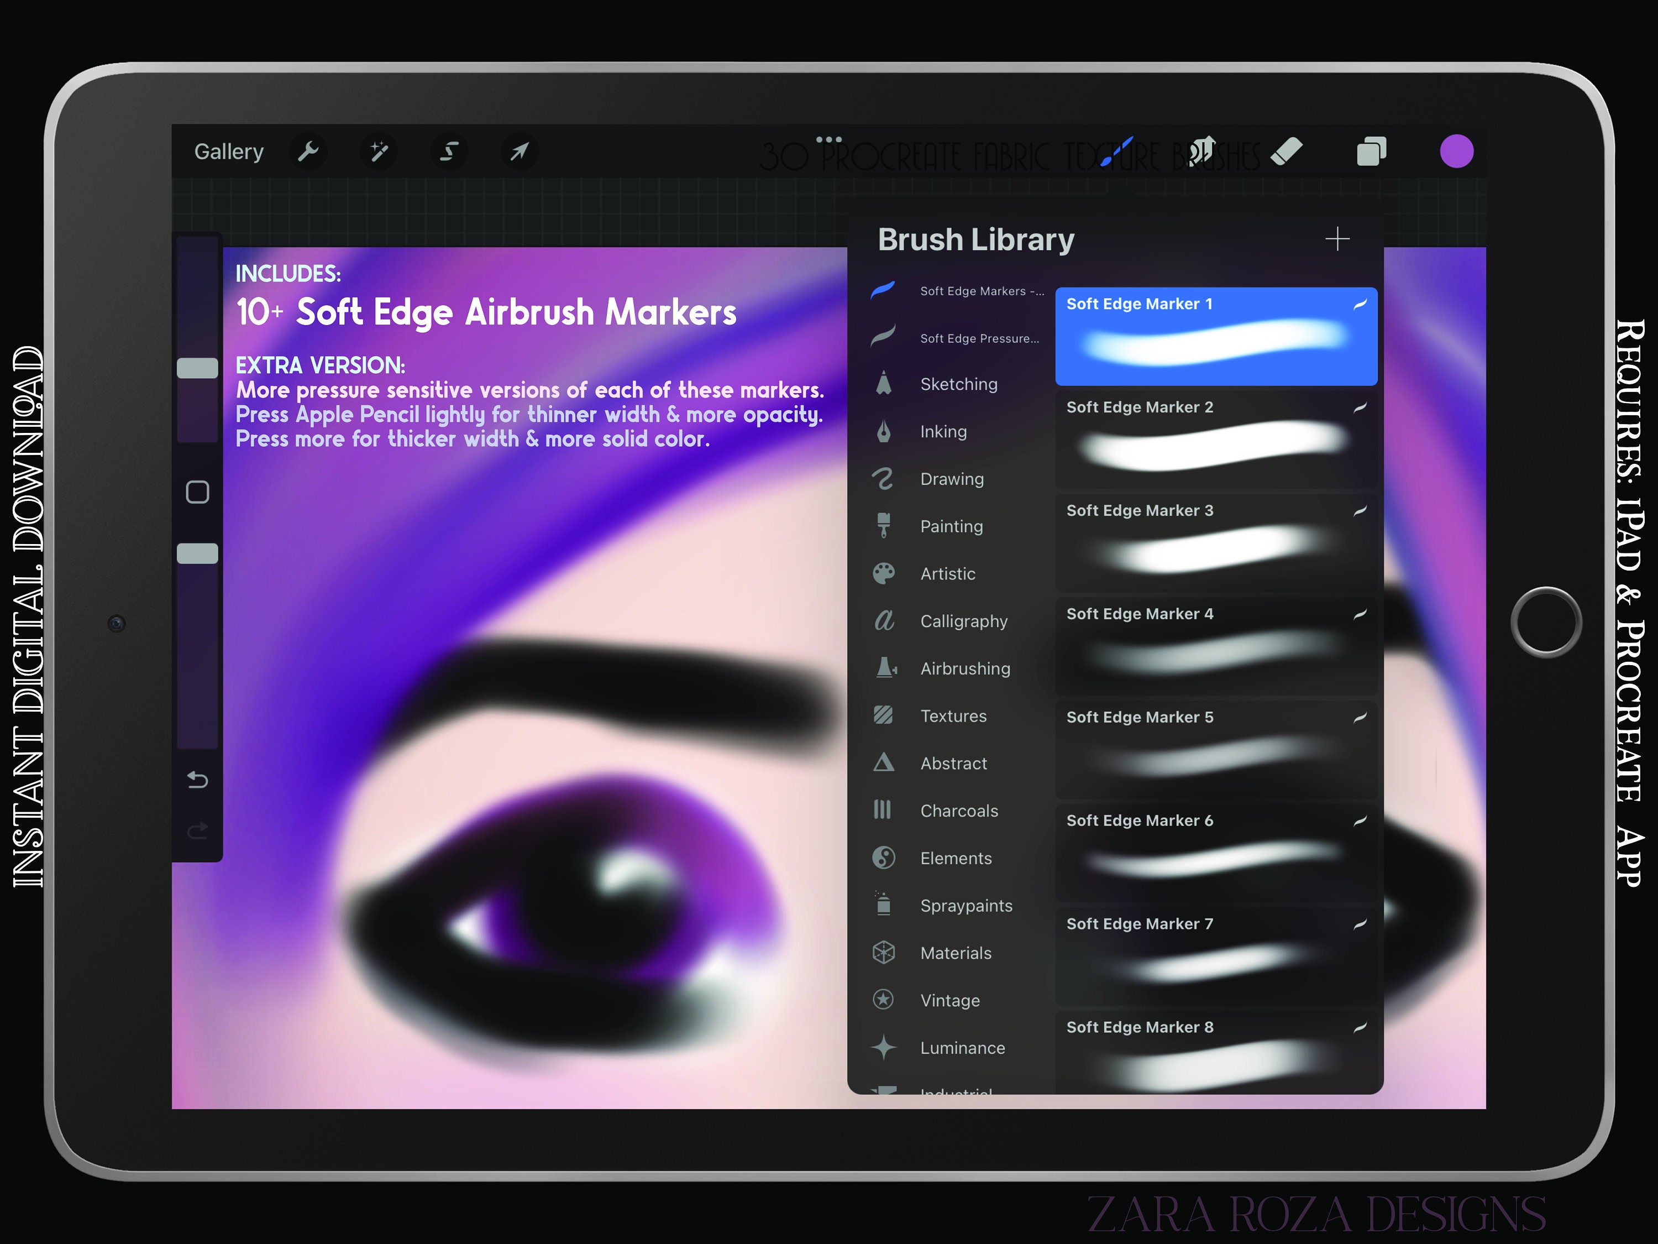This screenshot has width=1658, height=1244.
Task: Open the sidebar Modify button
Action: coord(198,492)
